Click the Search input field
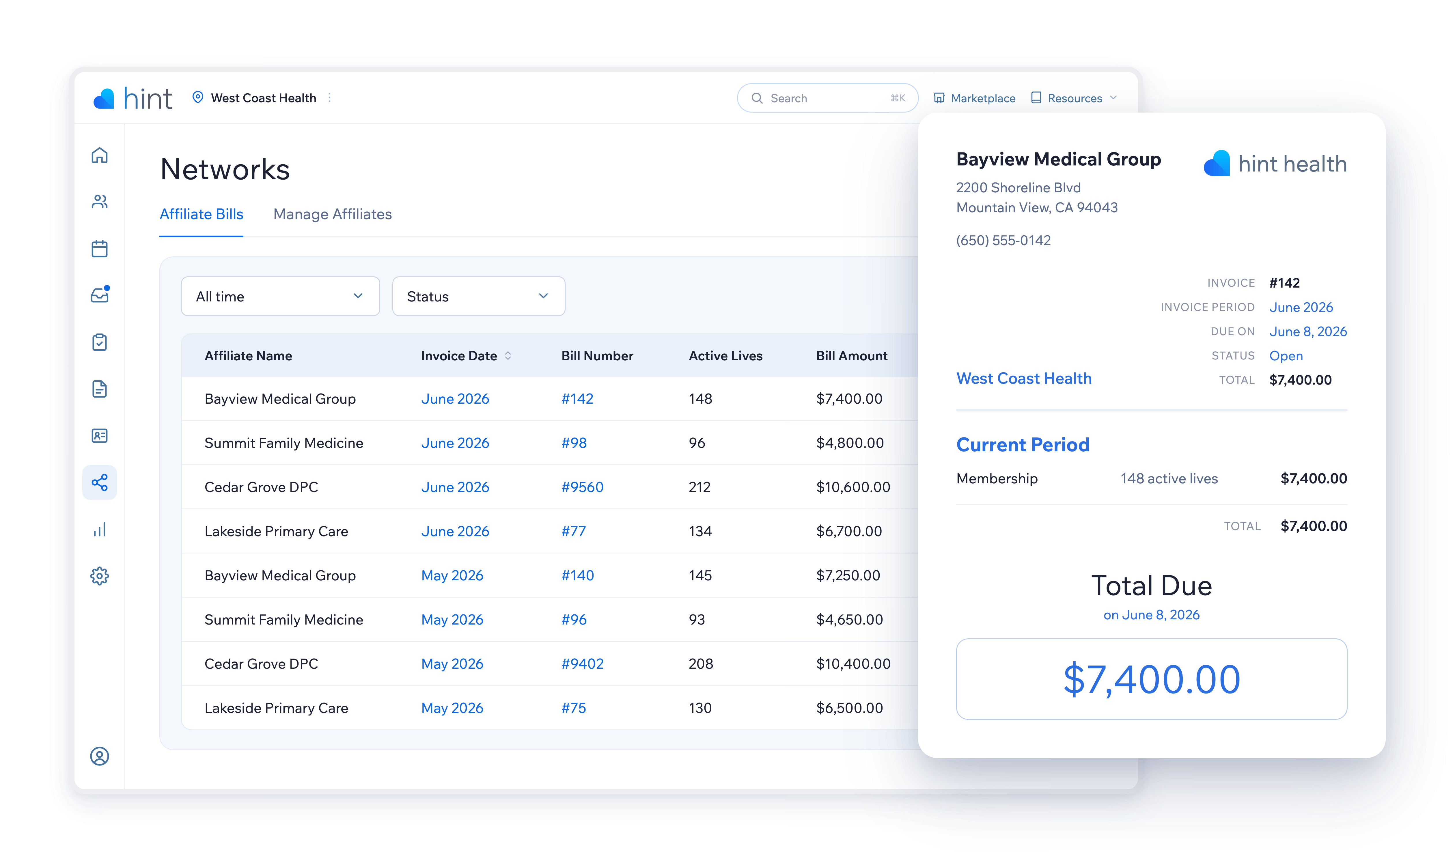 pos(828,98)
